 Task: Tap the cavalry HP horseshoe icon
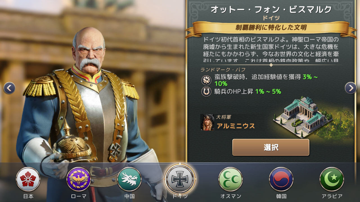tap(206, 91)
